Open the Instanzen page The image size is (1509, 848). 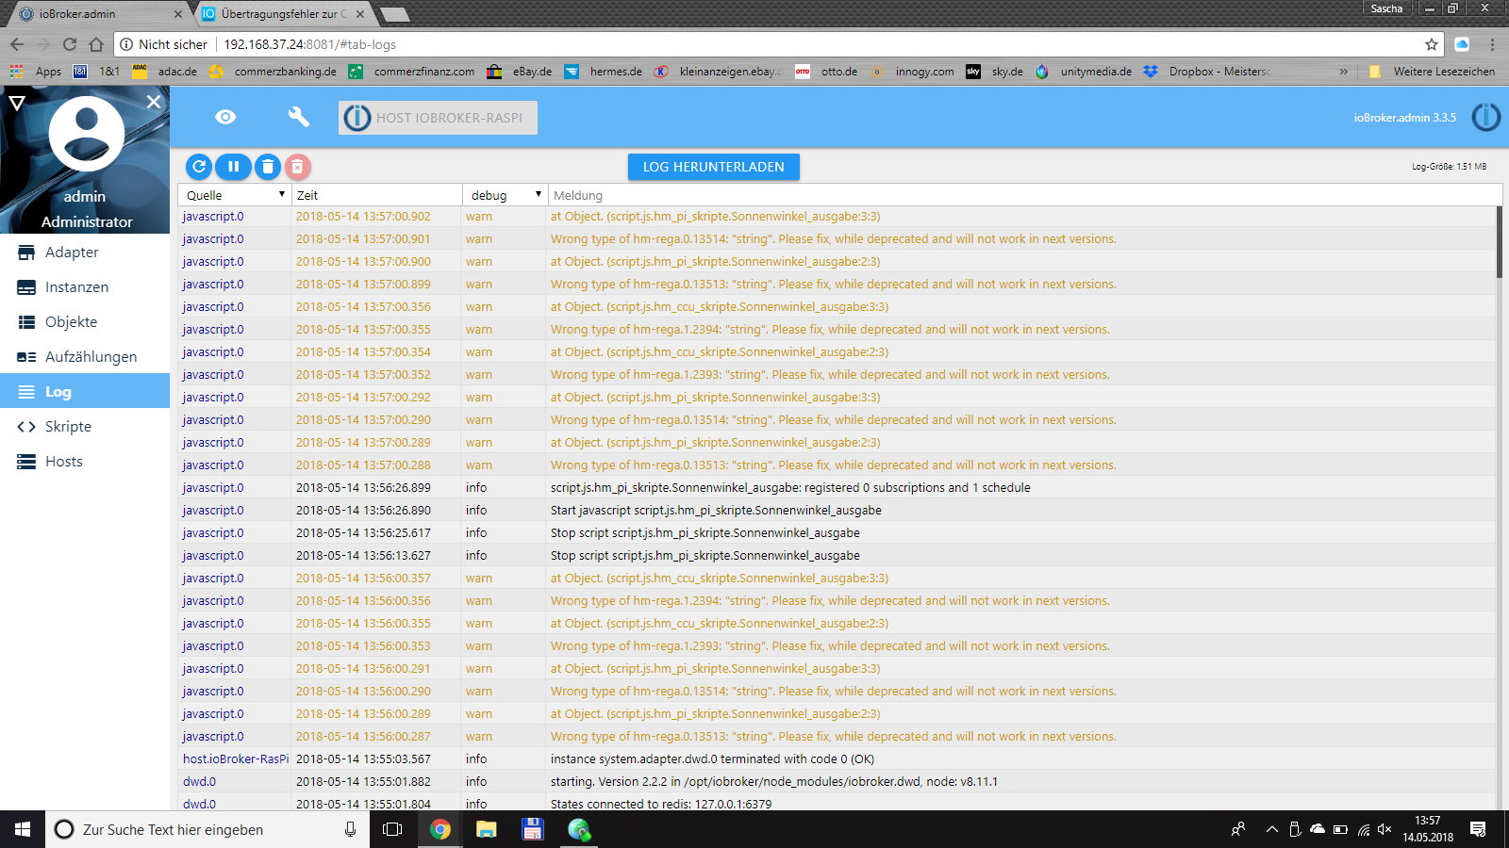(x=85, y=287)
